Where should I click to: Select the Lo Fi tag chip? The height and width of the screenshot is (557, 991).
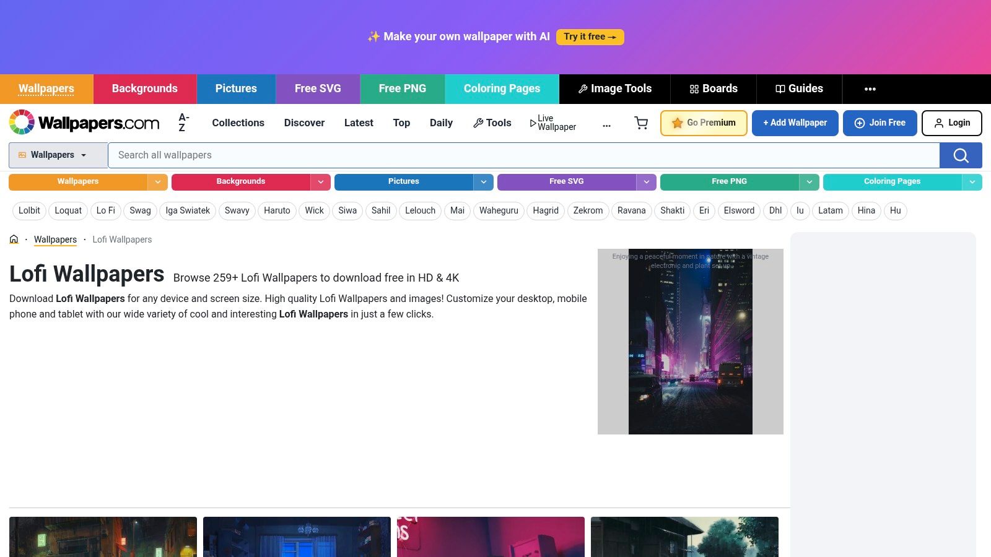coord(106,211)
